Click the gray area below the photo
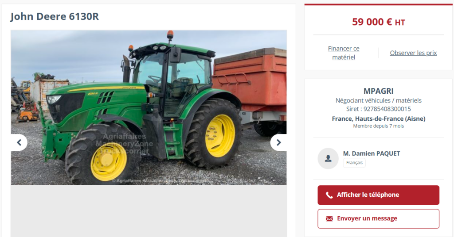Image resolution: width=454 pixels, height=237 pixels. click(149, 211)
